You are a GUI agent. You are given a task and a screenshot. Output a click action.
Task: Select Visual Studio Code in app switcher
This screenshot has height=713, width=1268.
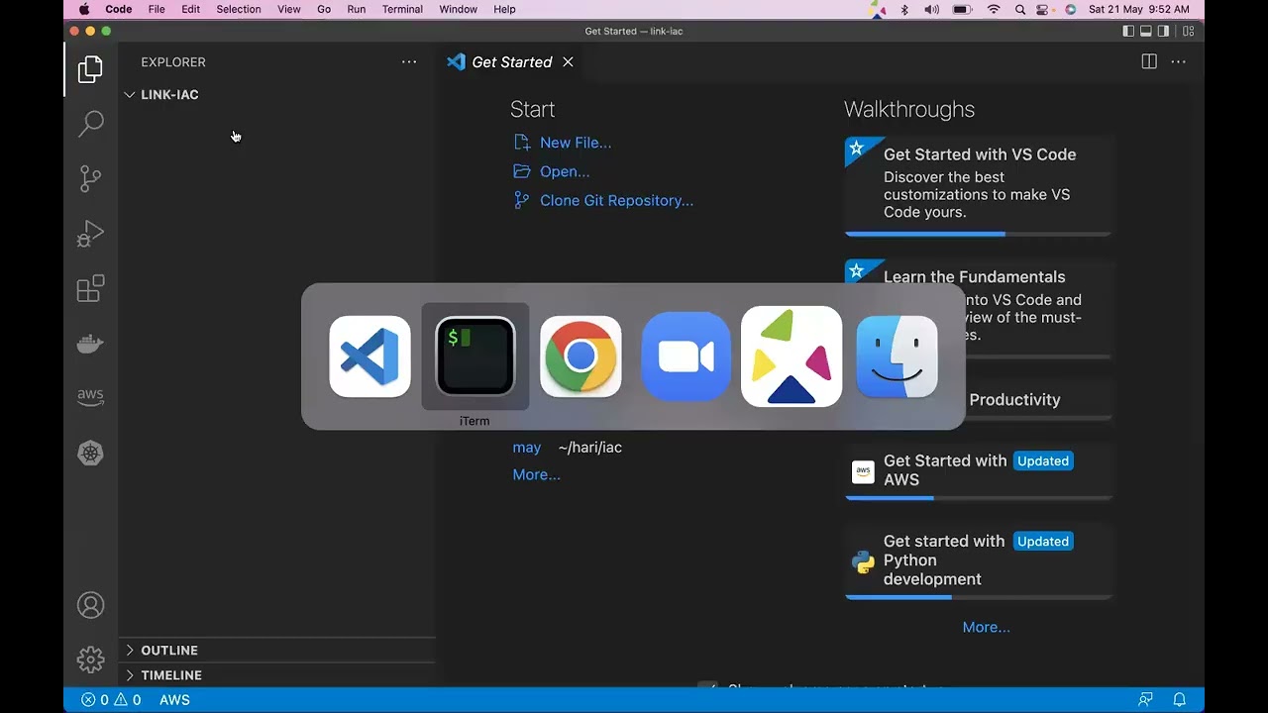370,356
